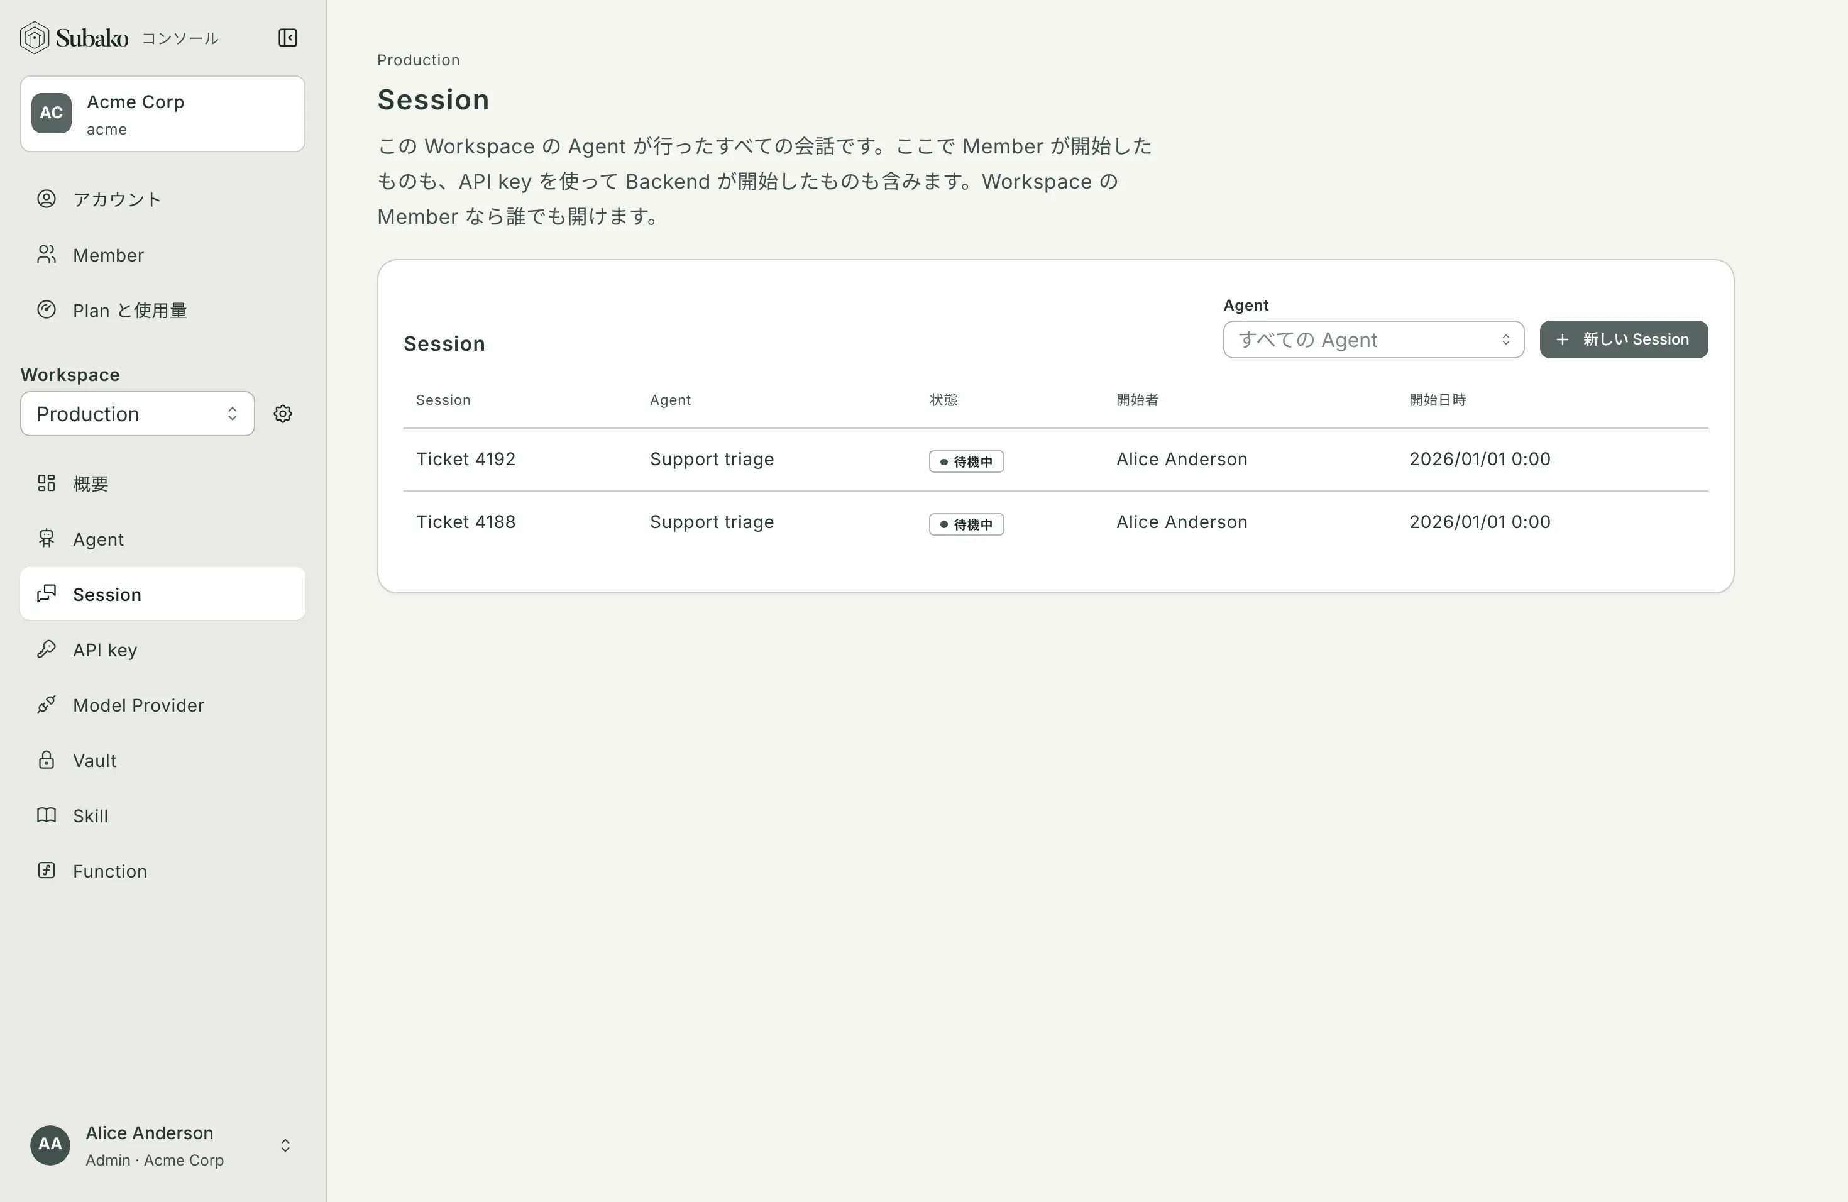1848x1202 pixels.
Task: Click the Plan と使用量 gauge icon
Action: (x=47, y=310)
